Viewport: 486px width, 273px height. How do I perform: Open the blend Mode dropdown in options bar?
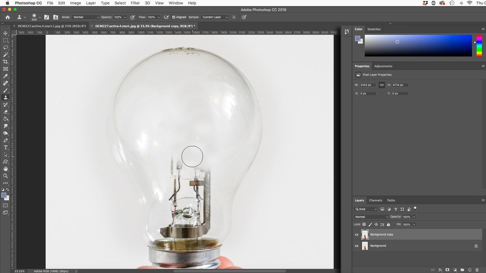coord(86,17)
